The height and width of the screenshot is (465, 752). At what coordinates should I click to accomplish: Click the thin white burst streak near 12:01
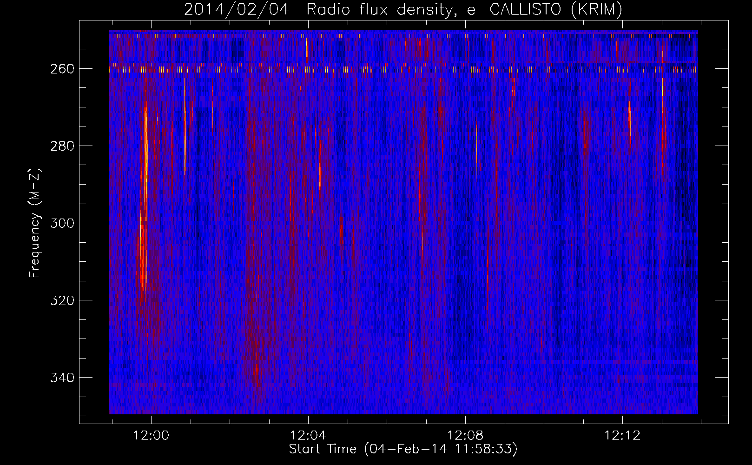coord(185,126)
